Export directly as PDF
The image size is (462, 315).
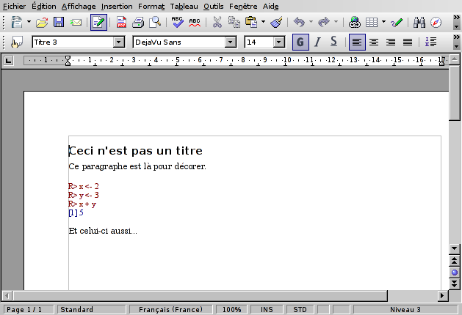[x=121, y=23]
